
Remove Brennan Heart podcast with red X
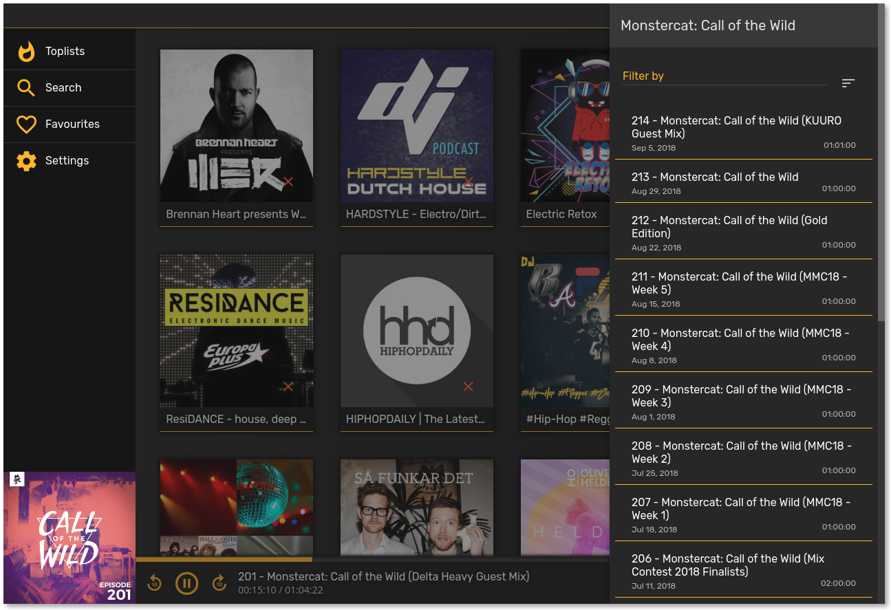[288, 182]
